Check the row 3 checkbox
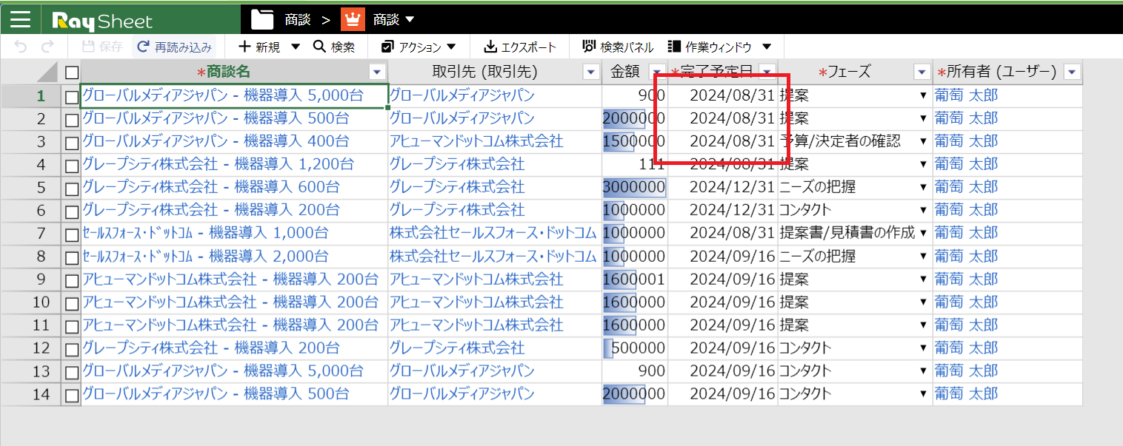The height and width of the screenshot is (446, 1123). tap(71, 142)
